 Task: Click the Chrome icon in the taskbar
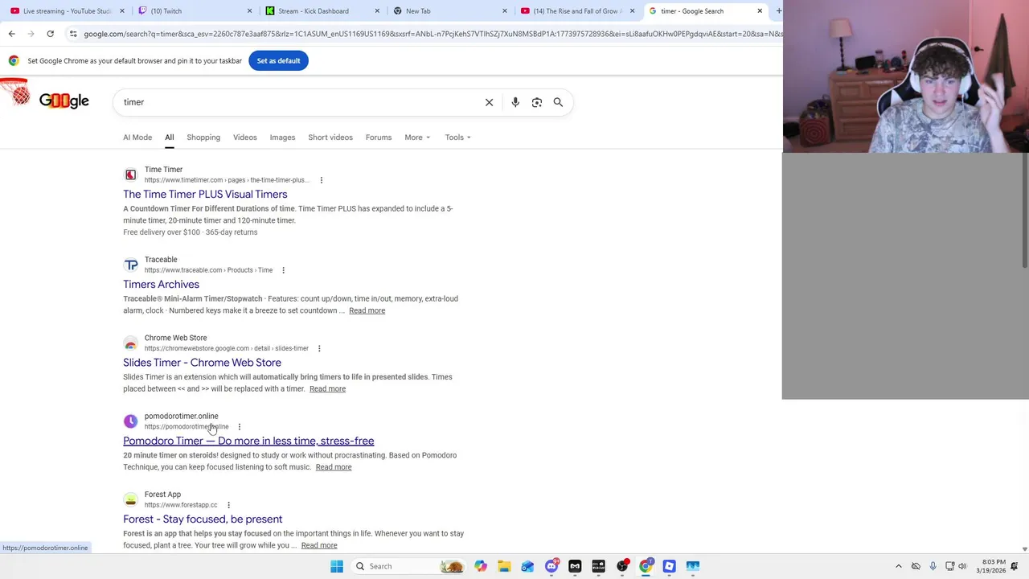click(646, 566)
